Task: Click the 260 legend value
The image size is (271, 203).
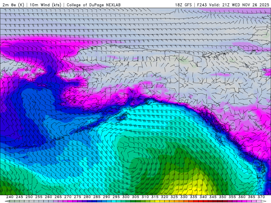Action: click(48, 197)
